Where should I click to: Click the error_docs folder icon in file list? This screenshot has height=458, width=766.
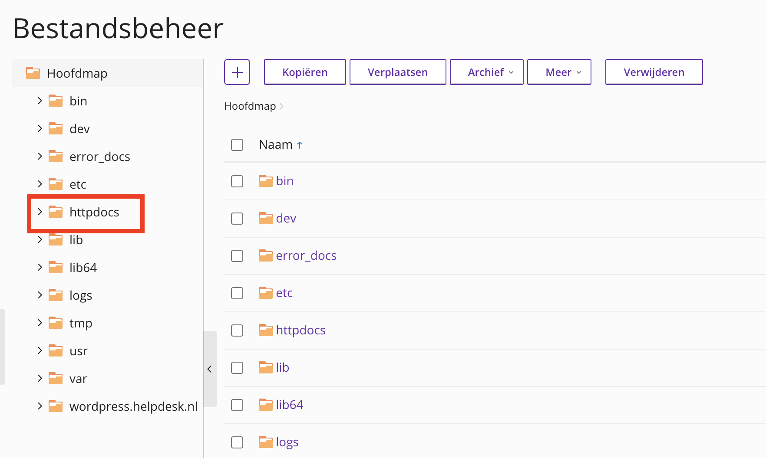265,255
